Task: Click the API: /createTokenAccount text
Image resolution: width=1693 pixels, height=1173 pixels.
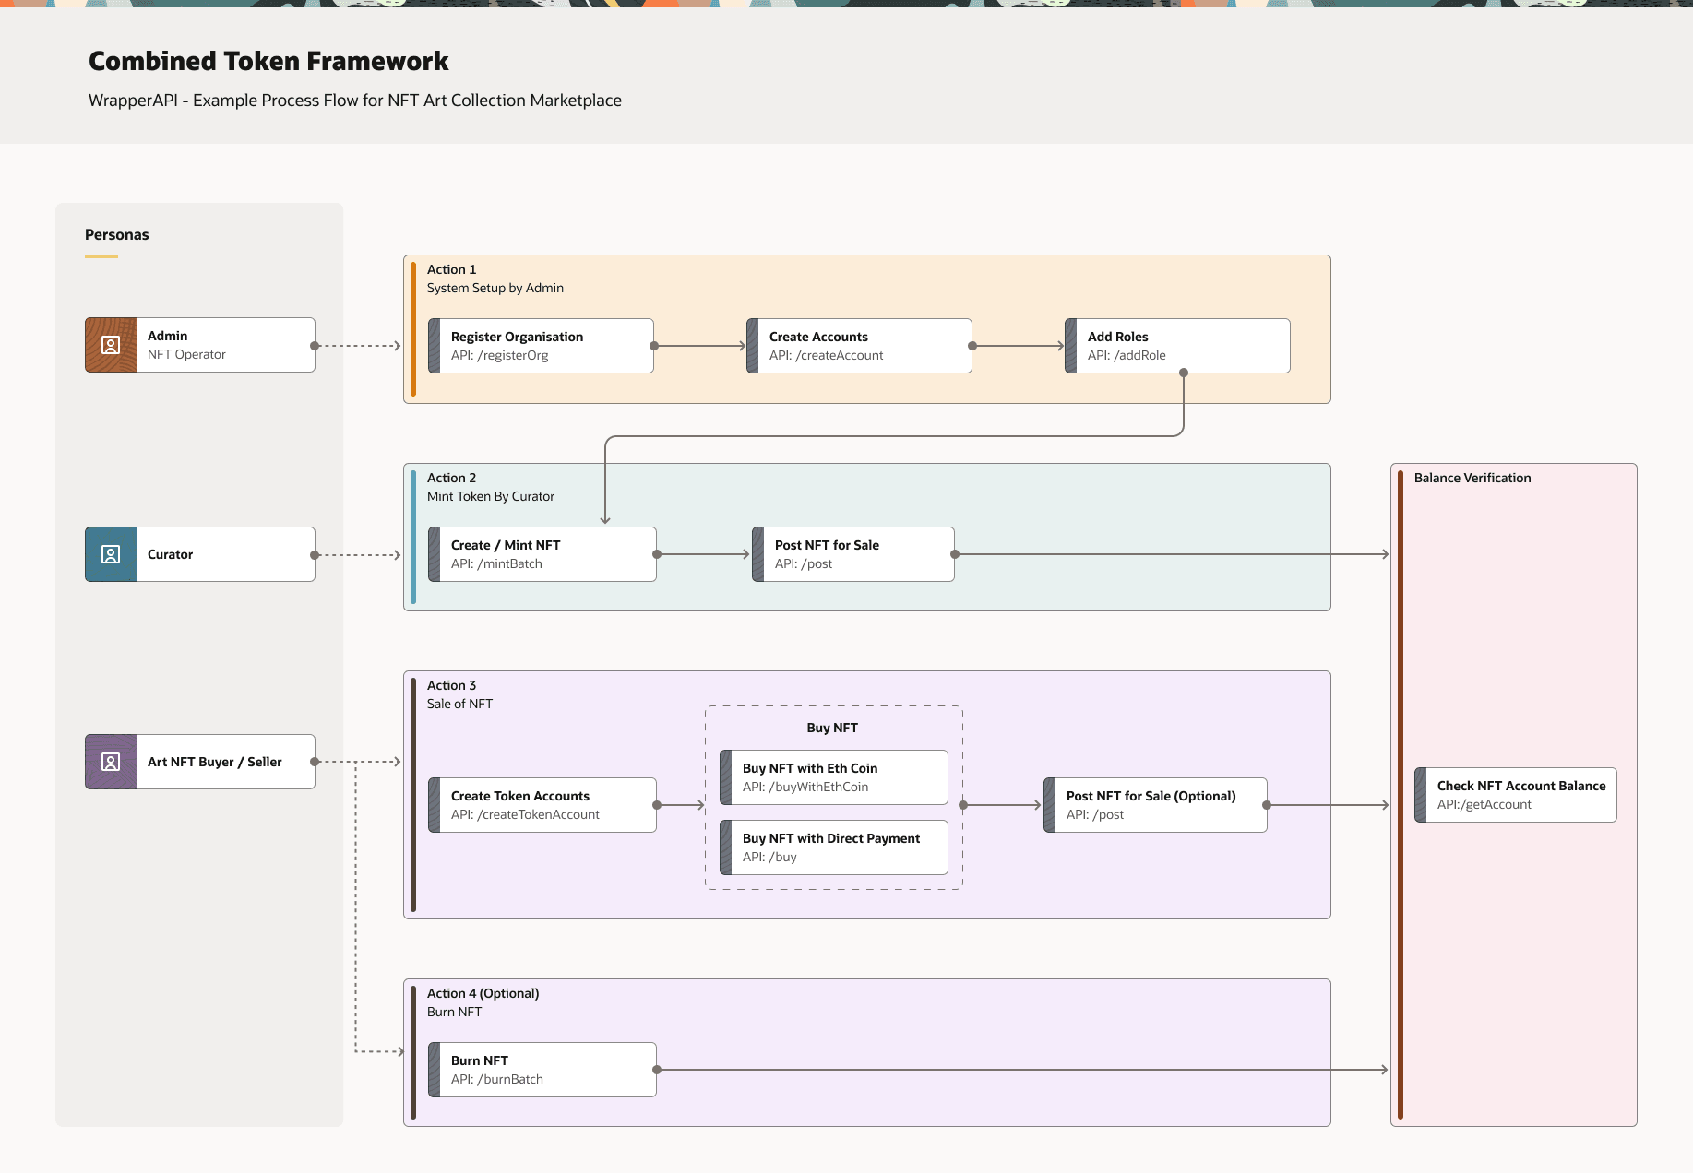Action: pos(526,814)
